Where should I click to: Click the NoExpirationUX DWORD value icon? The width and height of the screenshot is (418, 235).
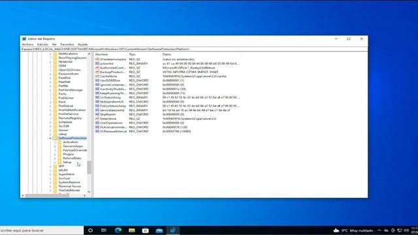click(97, 102)
